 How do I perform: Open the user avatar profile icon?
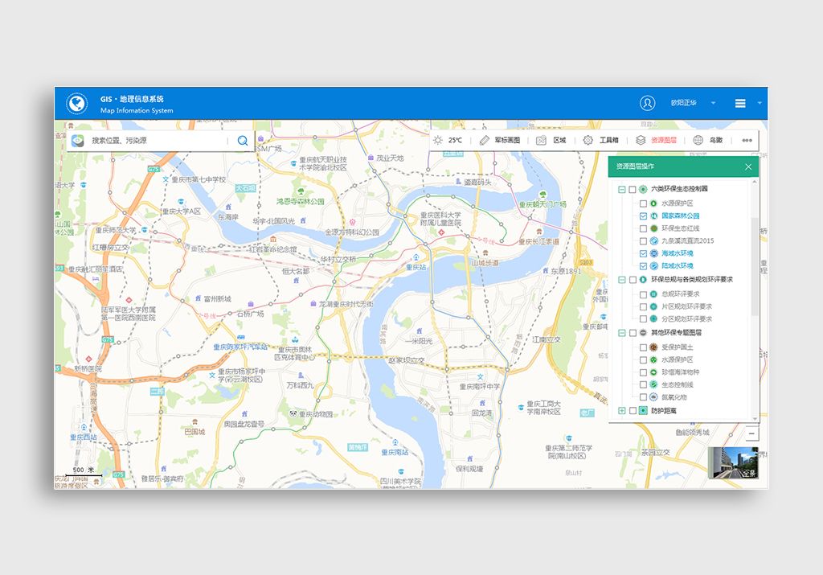(x=647, y=103)
